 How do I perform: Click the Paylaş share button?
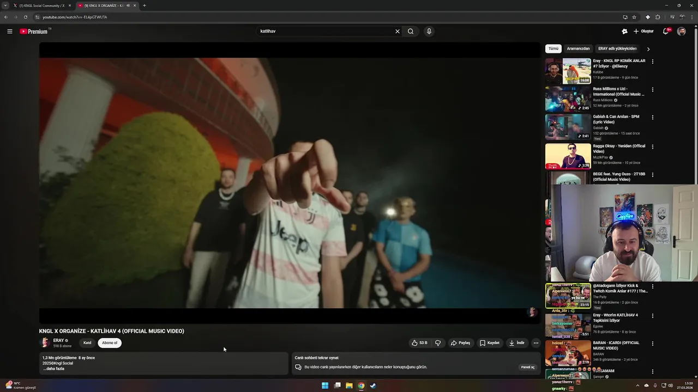pos(460,343)
